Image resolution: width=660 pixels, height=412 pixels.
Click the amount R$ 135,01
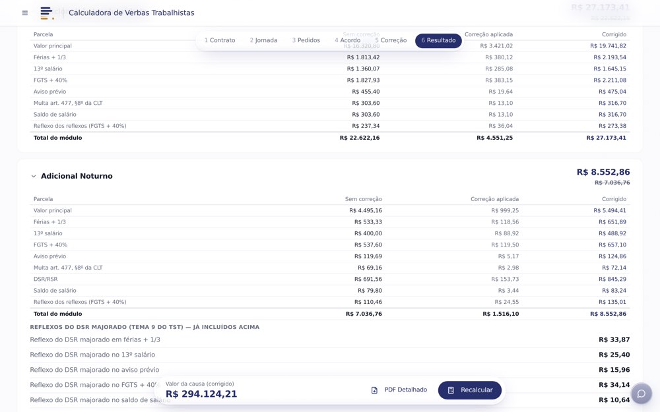point(612,302)
